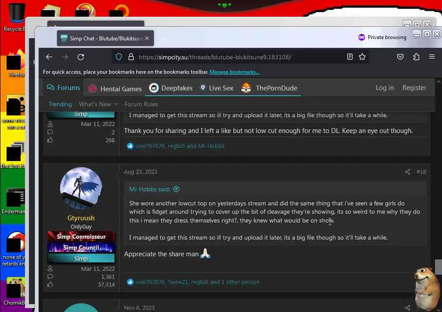
Task: Click the Private browsing mask icon
Action: point(362,37)
